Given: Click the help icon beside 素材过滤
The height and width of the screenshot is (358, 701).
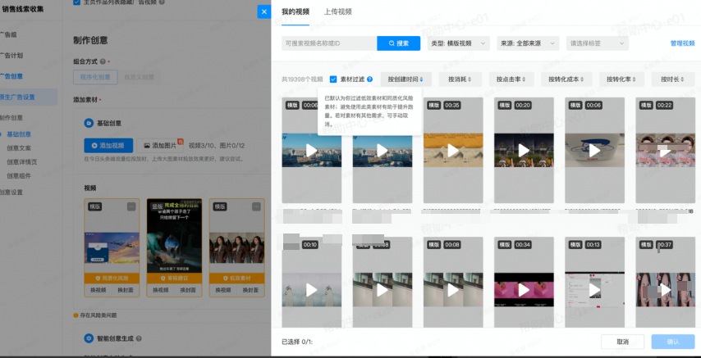Looking at the screenshot, I should tap(369, 79).
